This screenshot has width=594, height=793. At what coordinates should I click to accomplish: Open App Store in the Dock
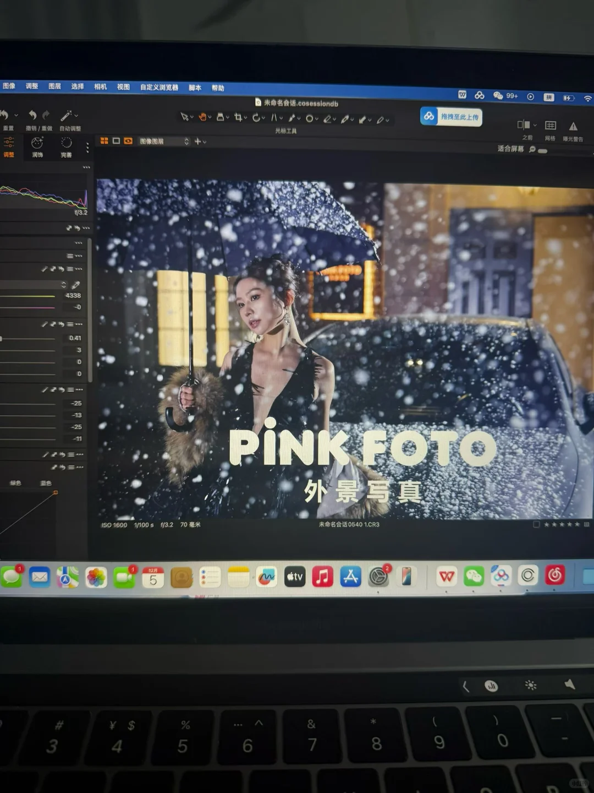click(350, 577)
